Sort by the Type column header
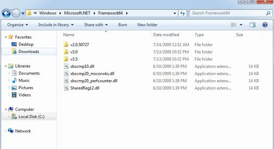The width and height of the screenshot is (274, 149). pyautogui.click(x=199, y=35)
